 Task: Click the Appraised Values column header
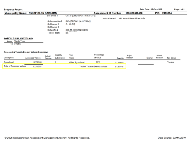pos(33,58)
